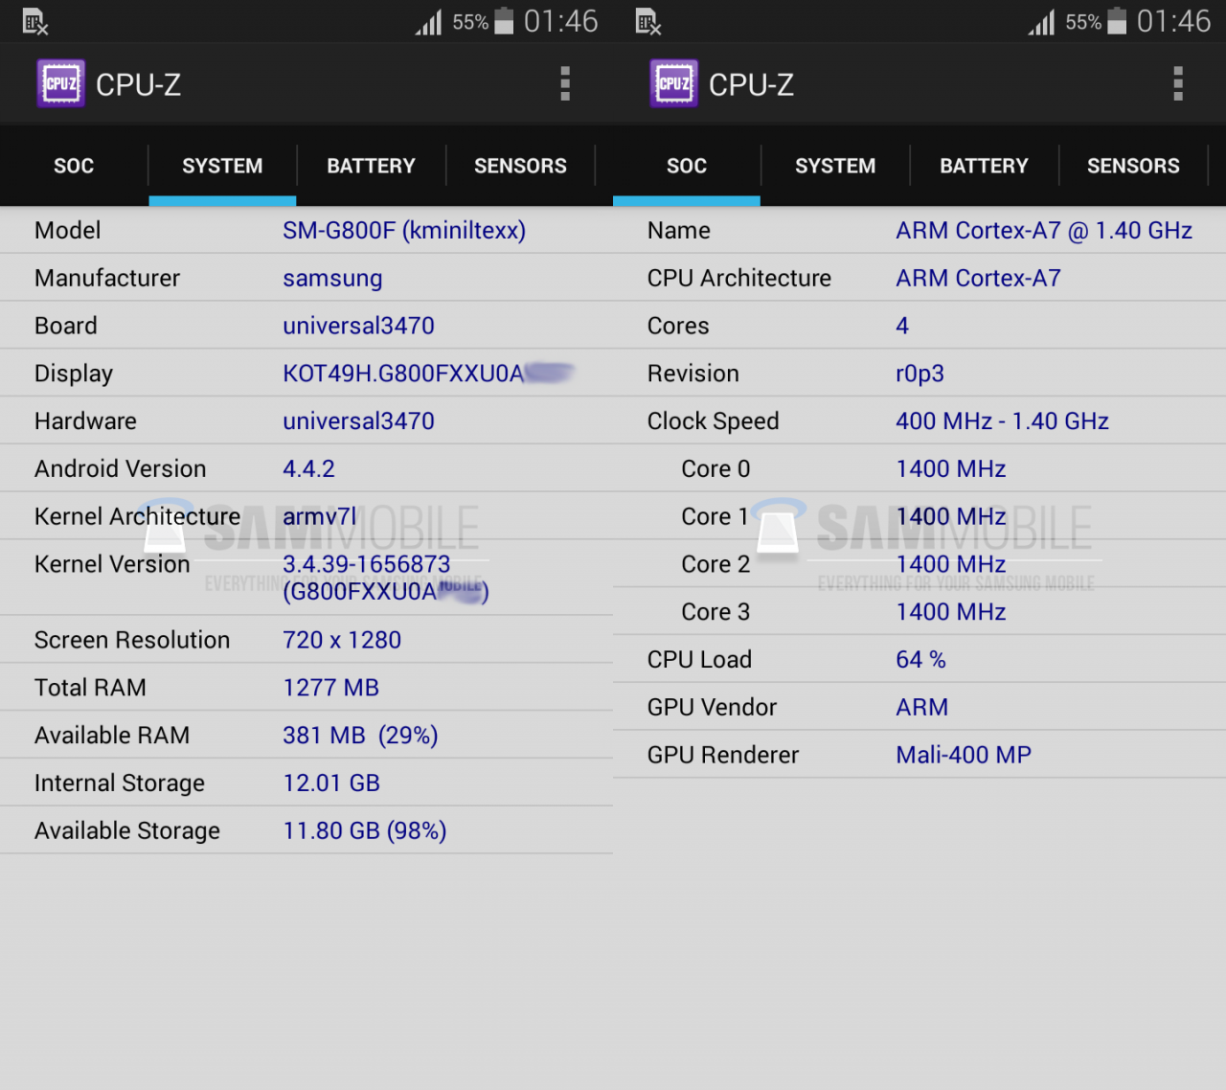Select SOC tab in right screen
The height and width of the screenshot is (1090, 1226).
[x=687, y=166]
